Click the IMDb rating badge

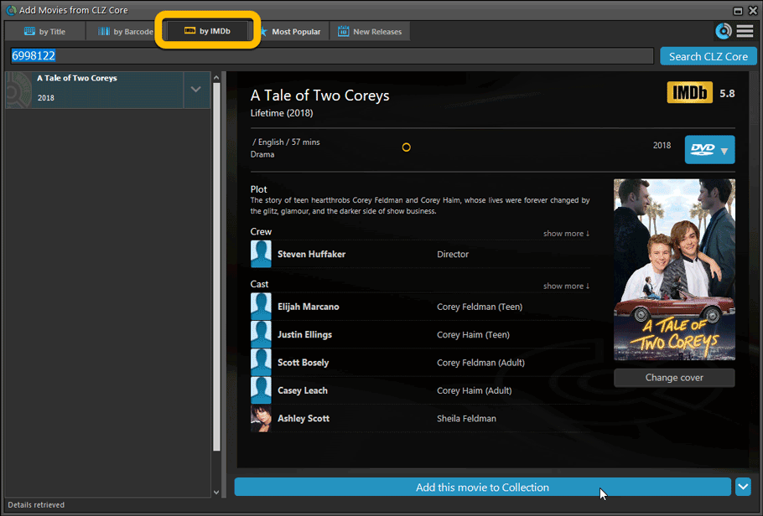pos(689,93)
